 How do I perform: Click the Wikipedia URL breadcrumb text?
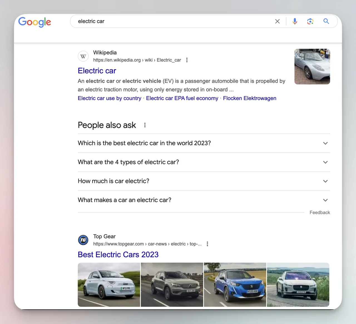click(x=137, y=60)
